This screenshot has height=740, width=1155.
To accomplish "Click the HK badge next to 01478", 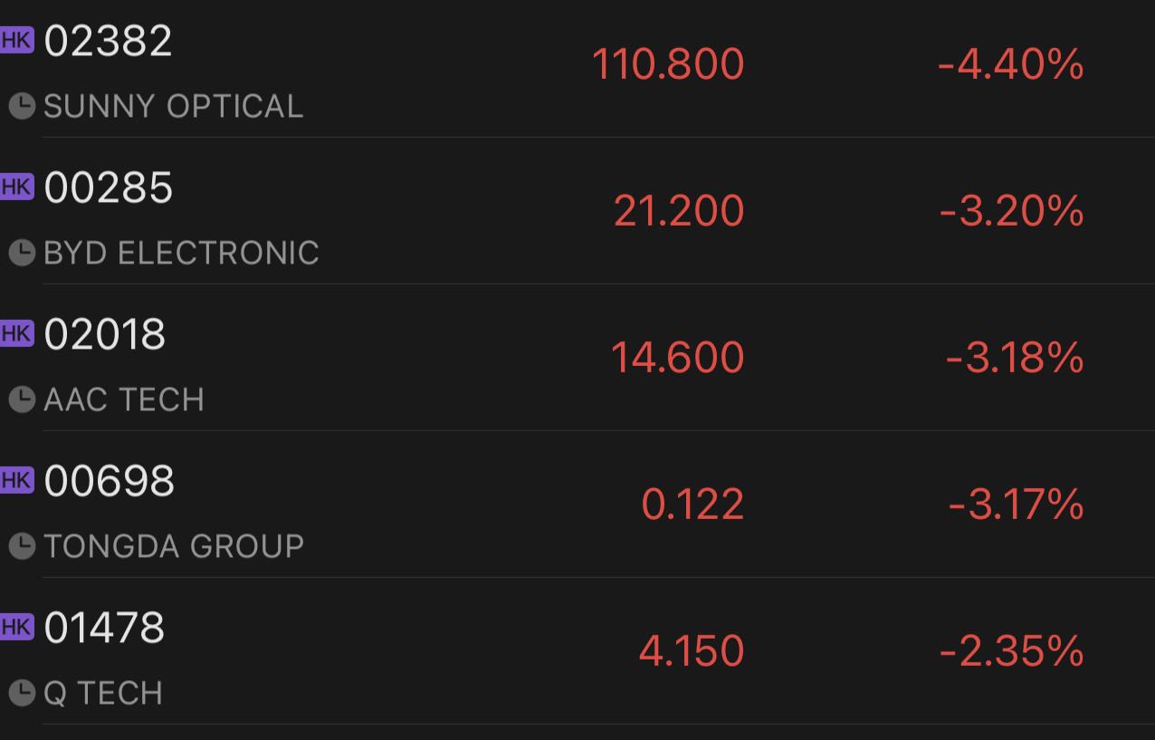I will [16, 628].
